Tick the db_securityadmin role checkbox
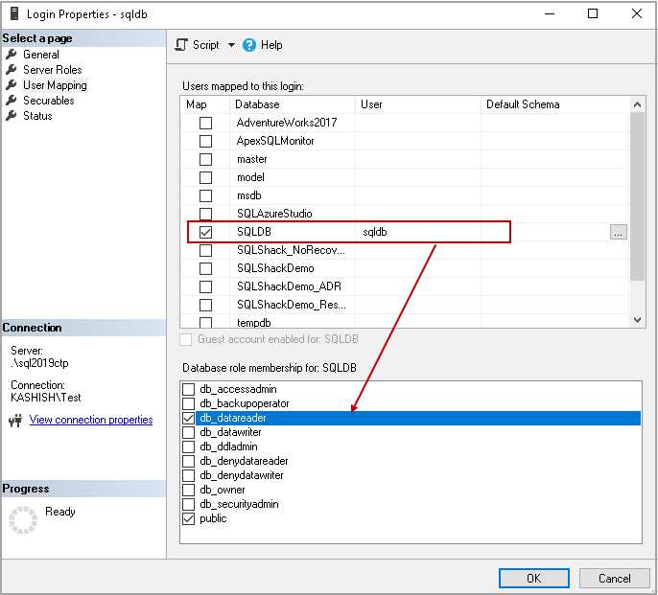This screenshot has width=658, height=595. pyautogui.click(x=188, y=504)
